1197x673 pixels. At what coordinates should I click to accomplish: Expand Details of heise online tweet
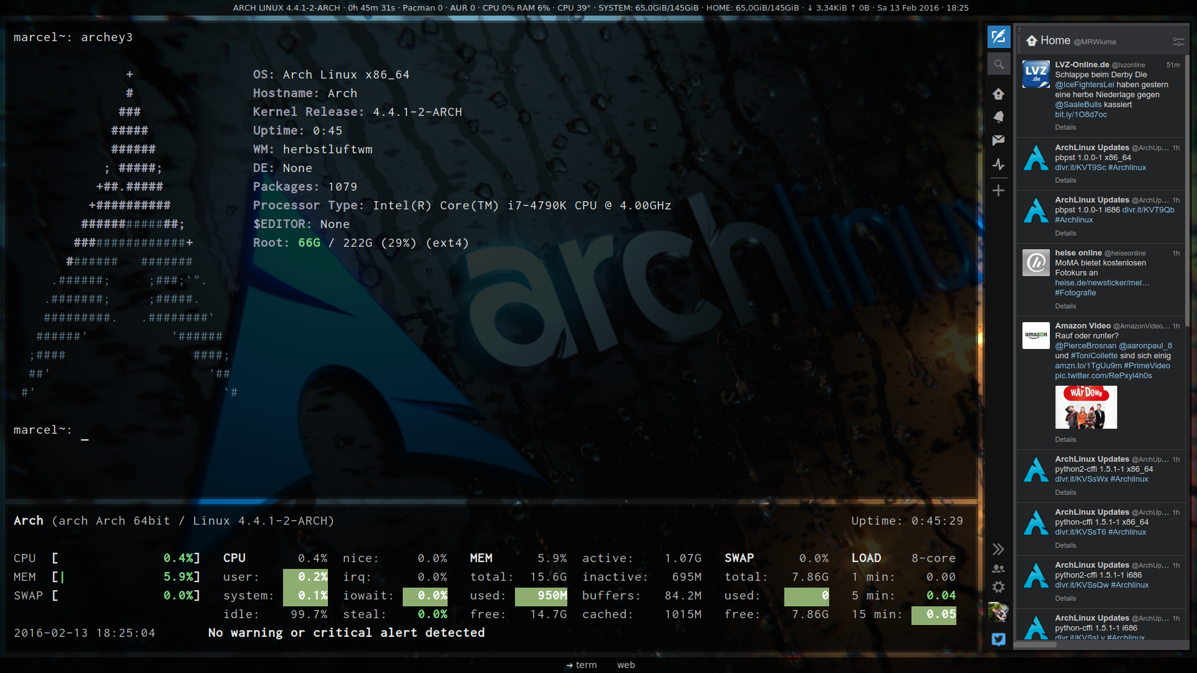[1065, 306]
